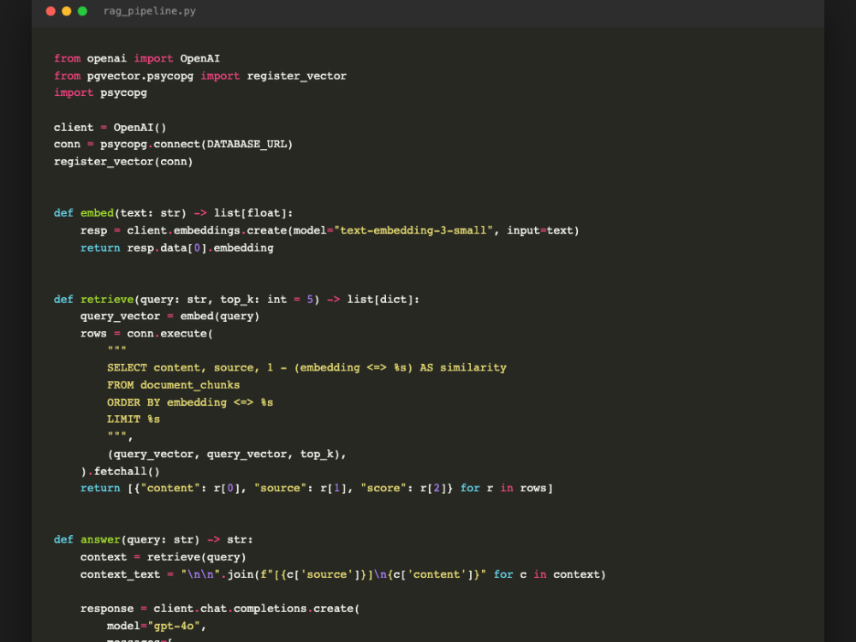This screenshot has width=856, height=642.
Task: Click the 'embed' function name in its definition
Action: coord(97,213)
